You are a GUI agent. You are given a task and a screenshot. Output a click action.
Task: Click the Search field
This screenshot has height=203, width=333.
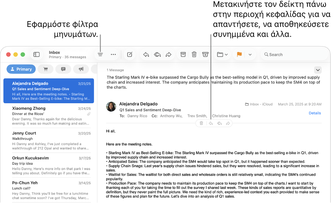click(x=294, y=54)
